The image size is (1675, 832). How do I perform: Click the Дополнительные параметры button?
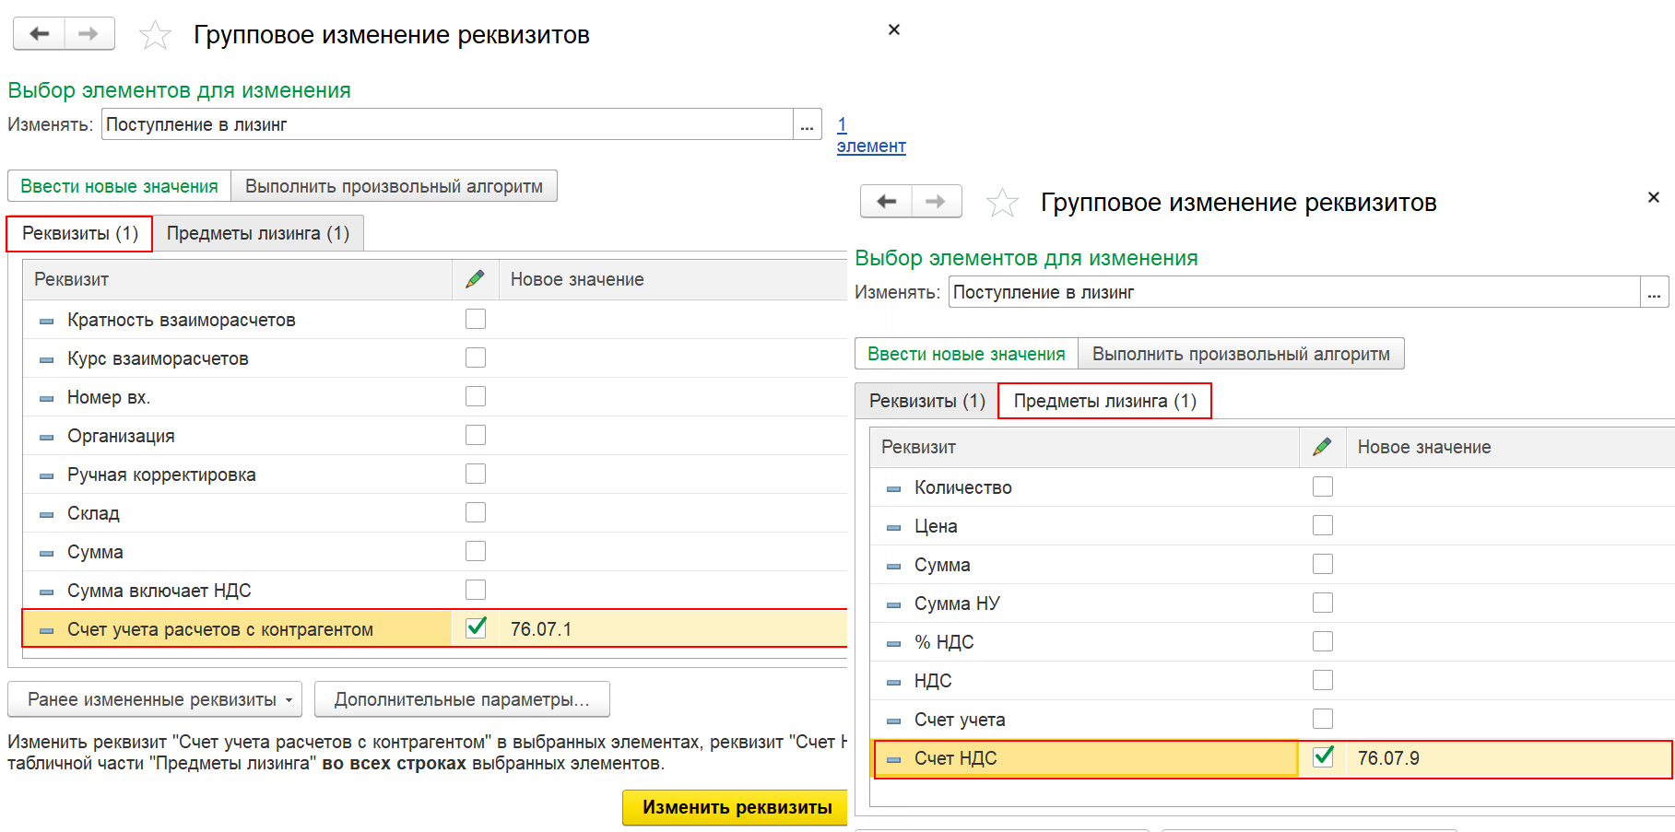[x=462, y=699]
